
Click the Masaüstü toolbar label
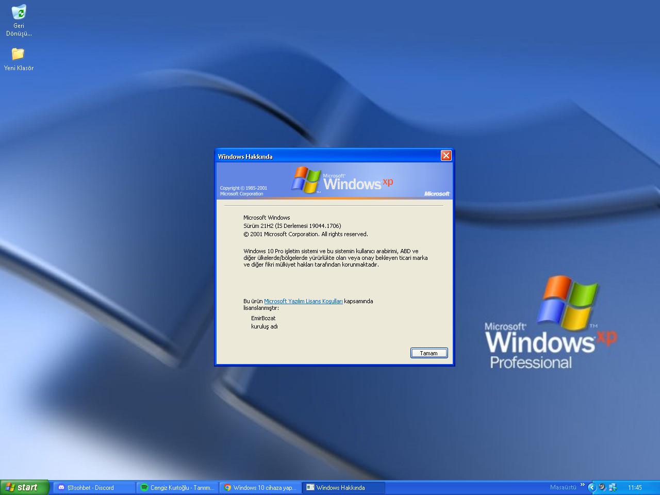pyautogui.click(x=563, y=487)
